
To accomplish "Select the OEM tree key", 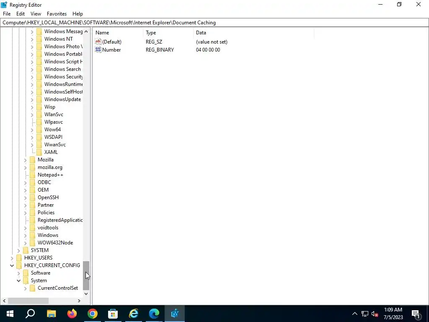I will pos(43,190).
